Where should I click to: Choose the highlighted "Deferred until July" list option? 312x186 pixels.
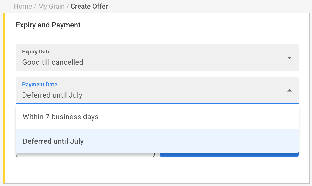(53, 141)
